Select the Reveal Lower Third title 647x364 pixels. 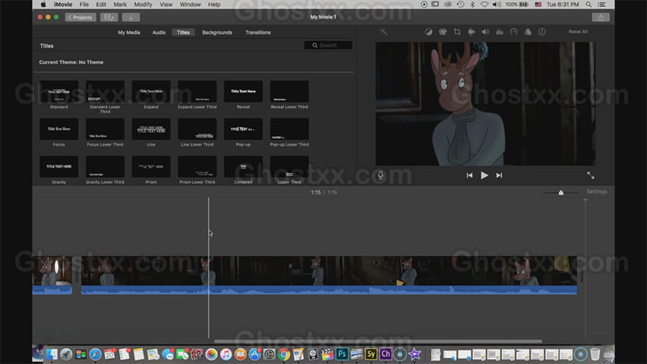[x=289, y=91]
